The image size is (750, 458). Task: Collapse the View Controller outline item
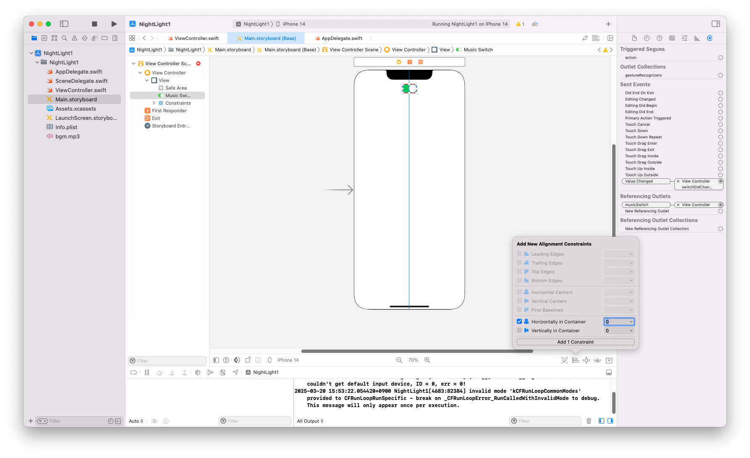pyautogui.click(x=140, y=73)
